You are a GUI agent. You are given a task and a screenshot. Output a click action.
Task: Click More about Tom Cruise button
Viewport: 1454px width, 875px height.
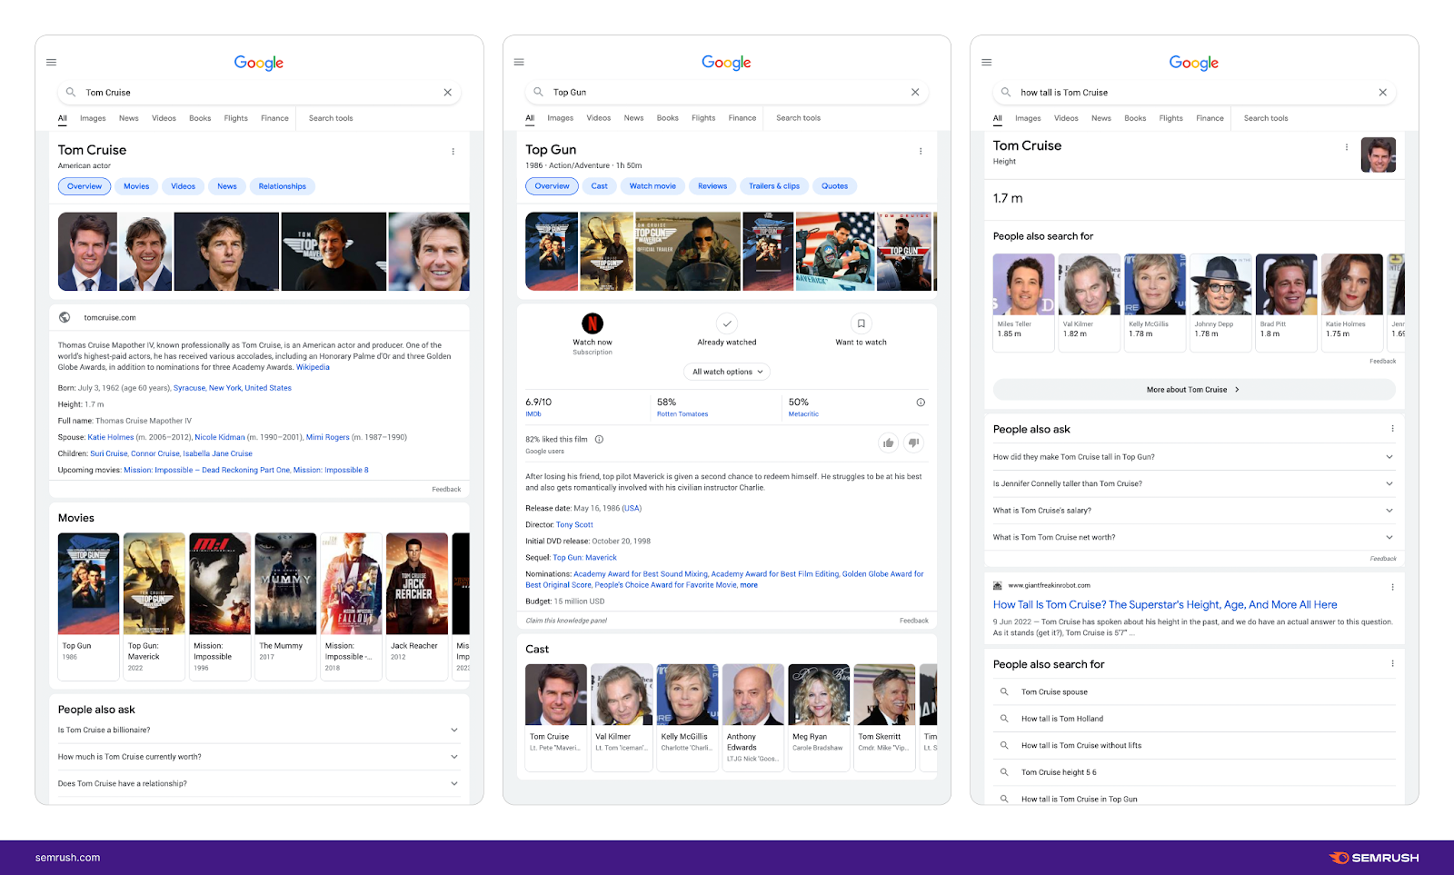1194,390
